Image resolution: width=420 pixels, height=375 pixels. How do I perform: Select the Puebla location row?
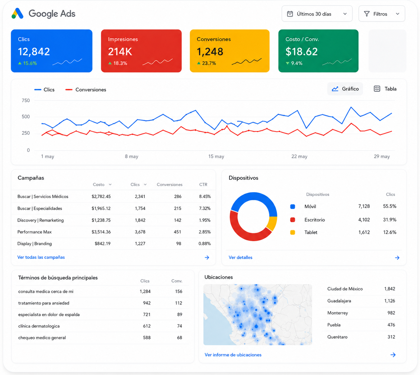click(x=362, y=325)
